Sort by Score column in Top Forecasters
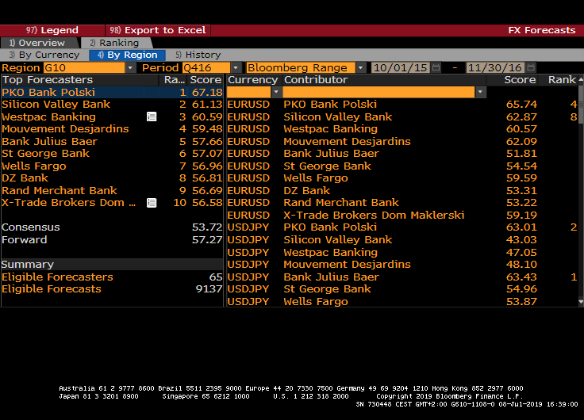584x420 pixels. [x=206, y=80]
